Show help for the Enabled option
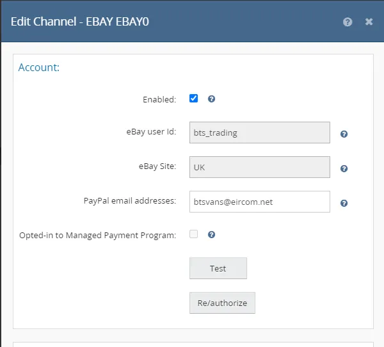384x347 pixels. pos(211,99)
